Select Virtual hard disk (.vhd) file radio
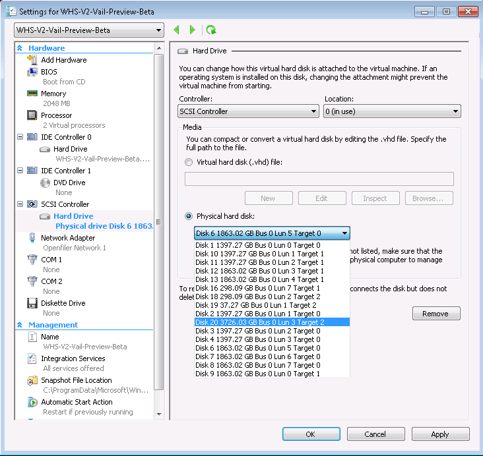This screenshot has width=483, height=456. (x=189, y=162)
